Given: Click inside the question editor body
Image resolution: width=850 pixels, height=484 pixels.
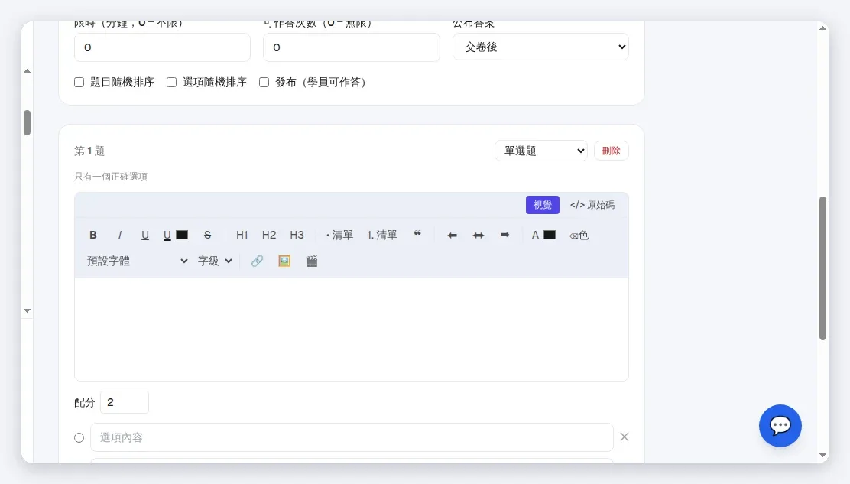Looking at the screenshot, I should pos(352,329).
